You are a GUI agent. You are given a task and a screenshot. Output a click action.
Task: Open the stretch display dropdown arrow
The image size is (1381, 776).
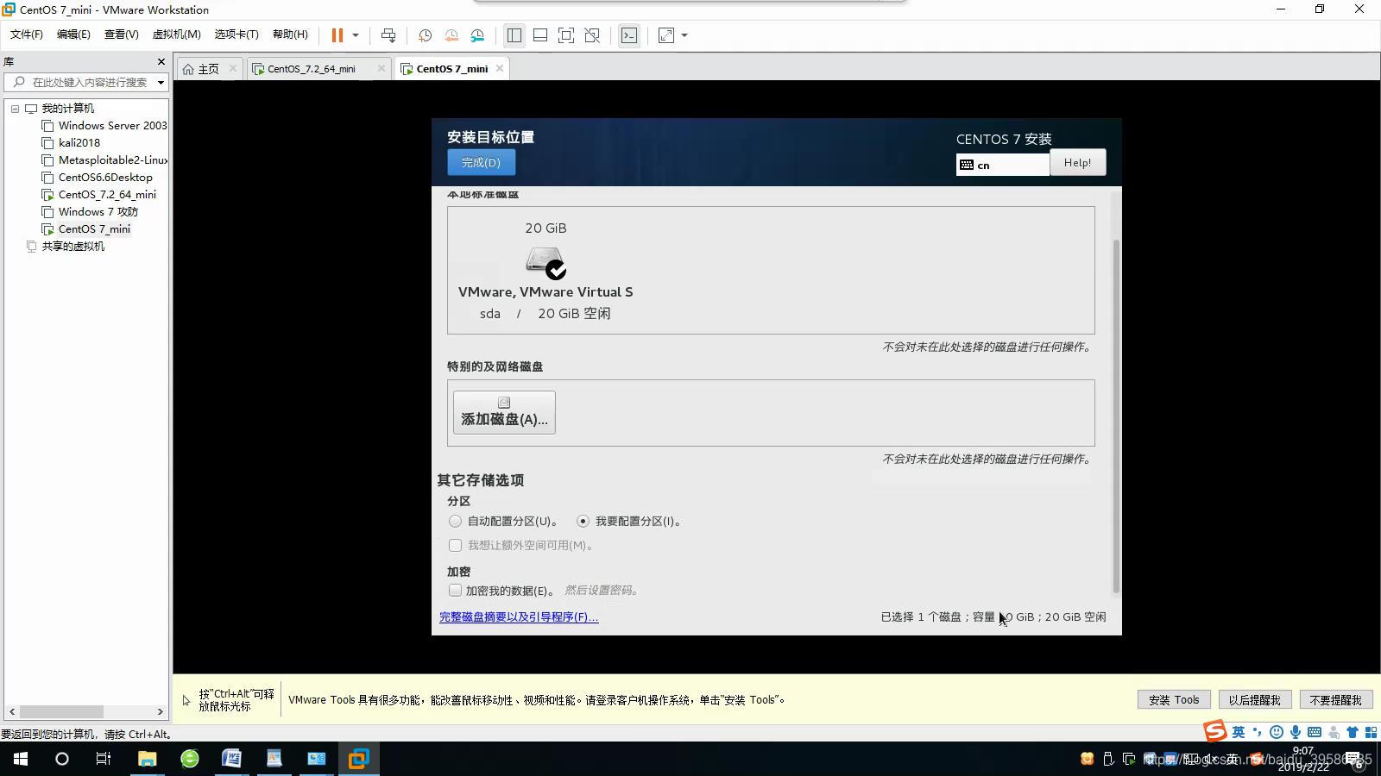point(684,35)
